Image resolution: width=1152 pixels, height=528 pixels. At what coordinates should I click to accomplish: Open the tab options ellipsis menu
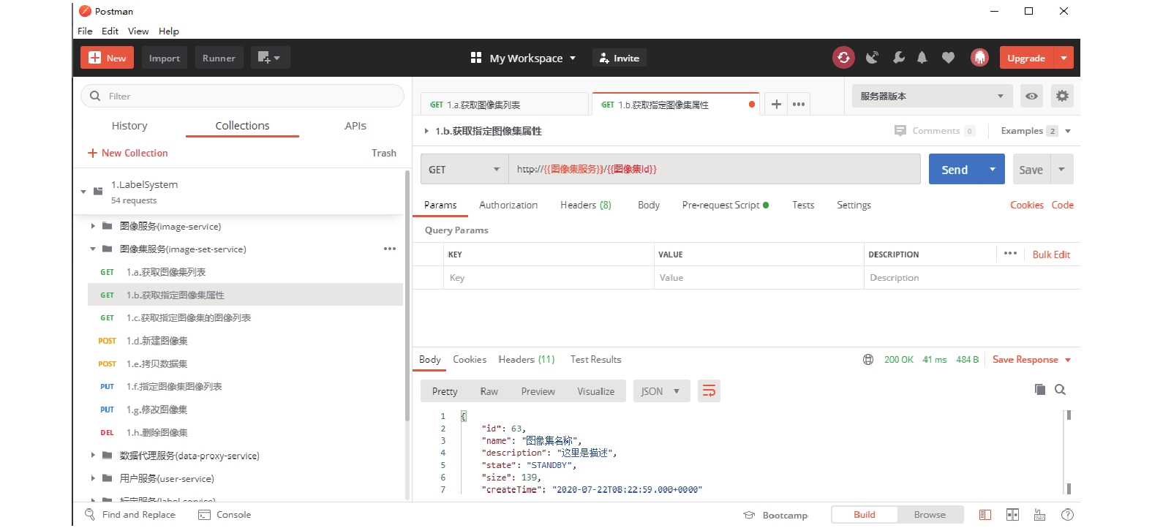click(799, 105)
